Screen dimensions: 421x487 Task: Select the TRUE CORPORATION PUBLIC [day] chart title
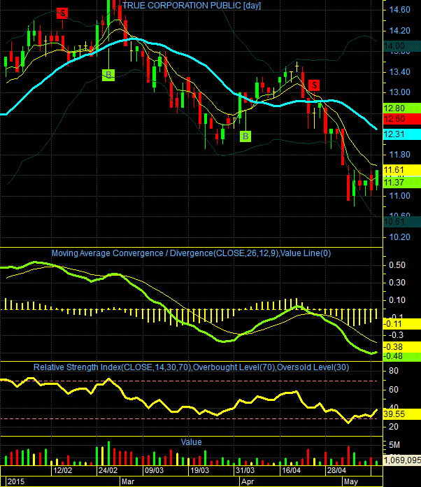pyautogui.click(x=192, y=6)
